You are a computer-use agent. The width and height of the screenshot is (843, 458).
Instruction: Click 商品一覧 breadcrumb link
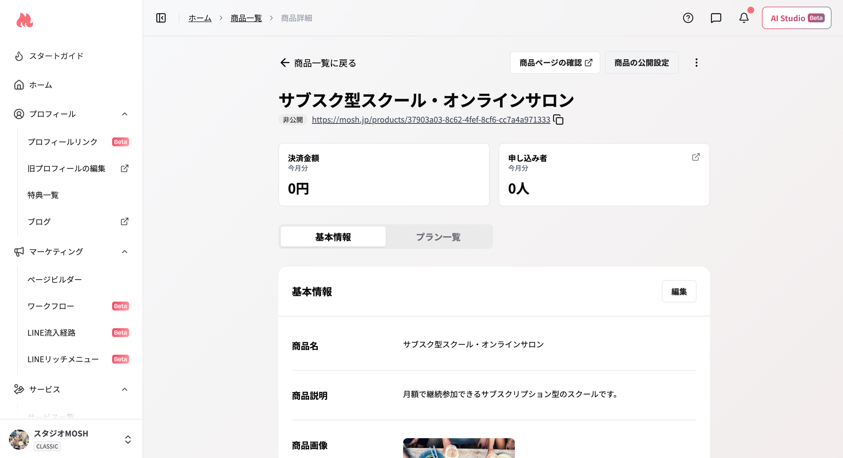(246, 18)
